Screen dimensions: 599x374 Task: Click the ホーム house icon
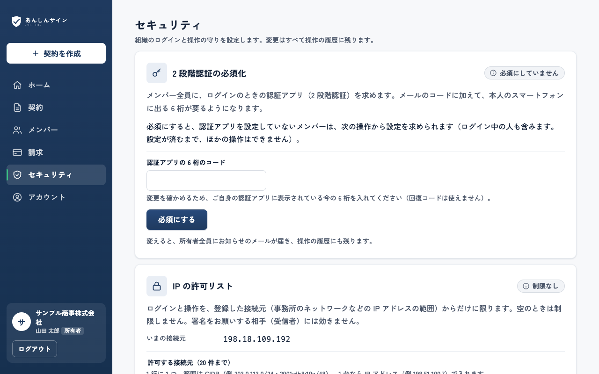point(17,85)
